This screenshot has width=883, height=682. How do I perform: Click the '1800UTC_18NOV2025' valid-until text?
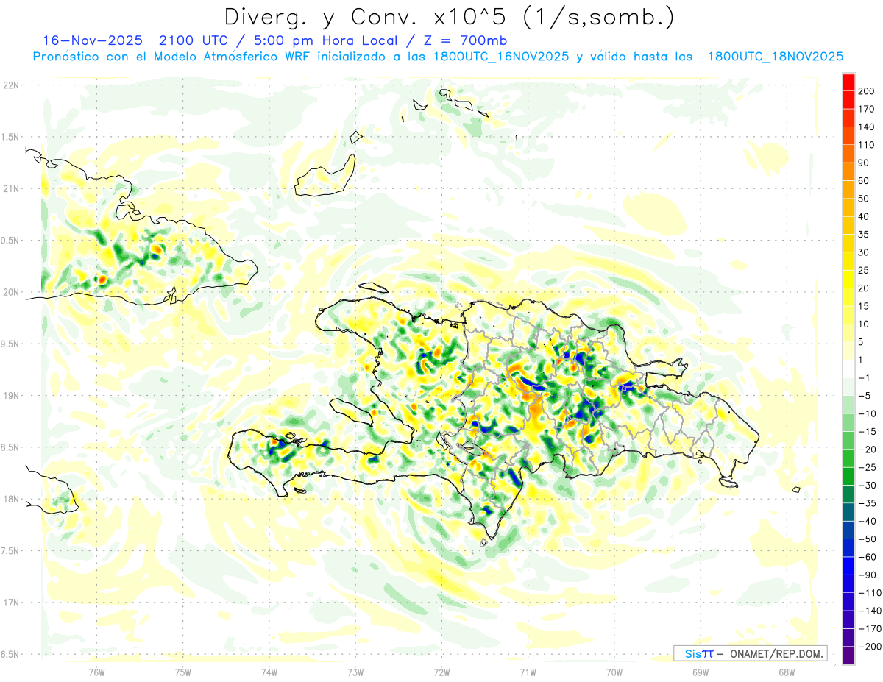(775, 57)
